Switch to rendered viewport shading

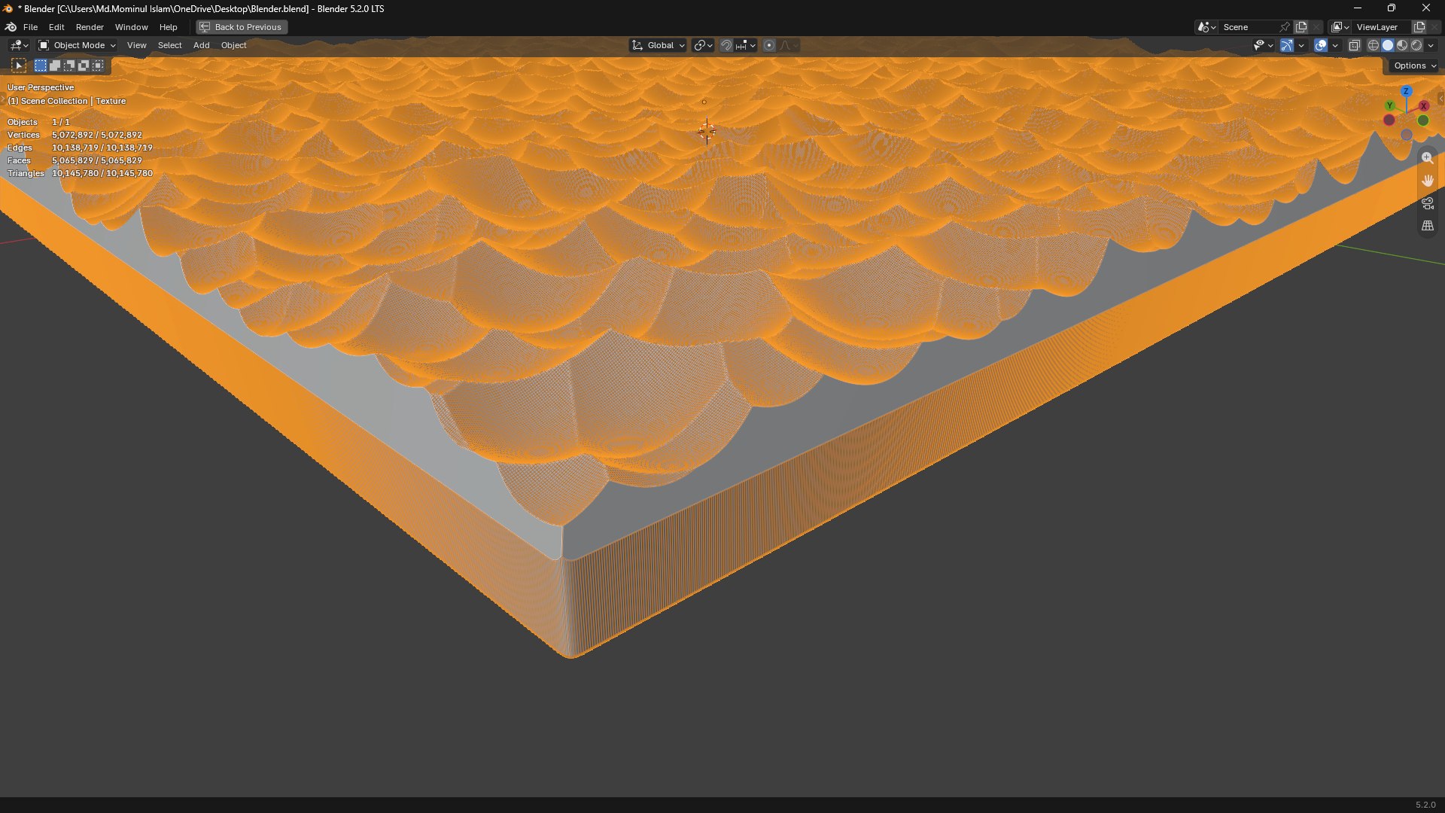coord(1416,45)
